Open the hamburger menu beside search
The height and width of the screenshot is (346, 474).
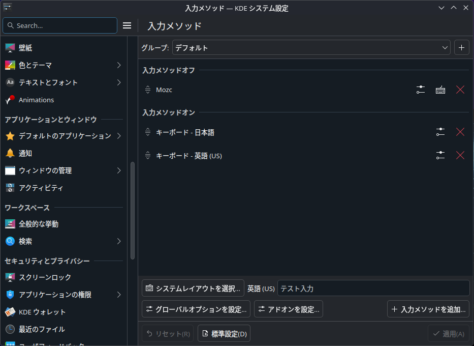[127, 25]
